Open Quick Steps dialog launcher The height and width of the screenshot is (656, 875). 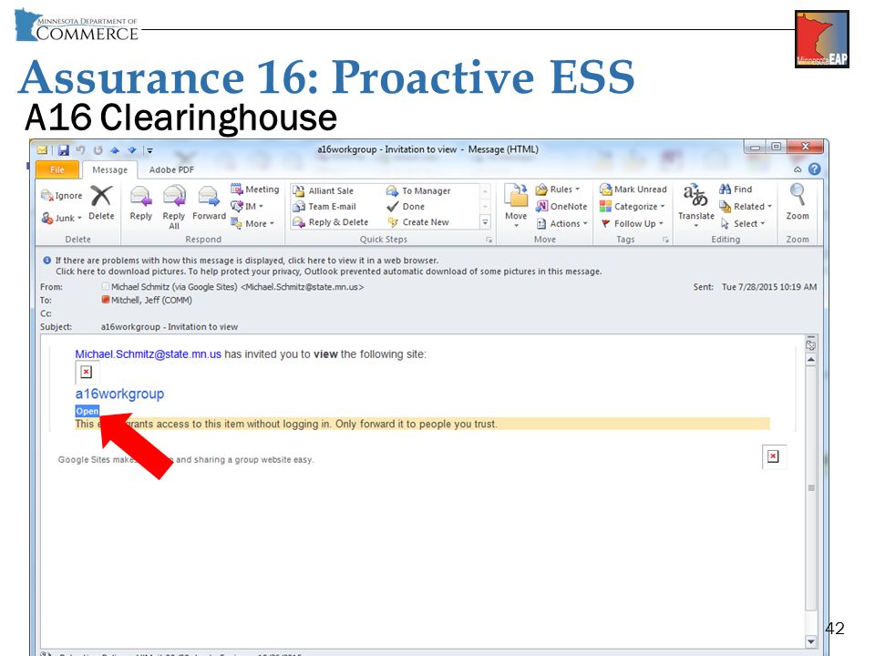click(489, 240)
